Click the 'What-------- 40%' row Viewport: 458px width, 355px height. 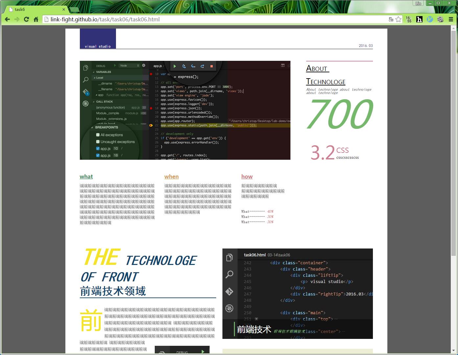[257, 211]
